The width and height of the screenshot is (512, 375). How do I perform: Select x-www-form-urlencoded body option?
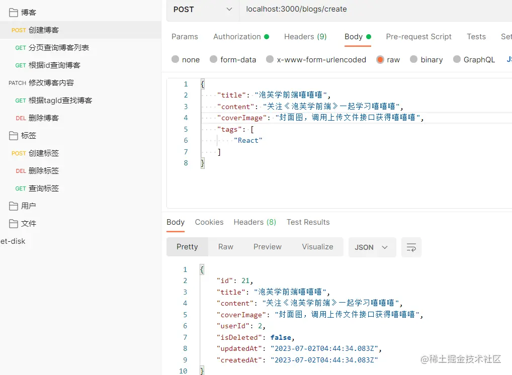click(x=270, y=59)
